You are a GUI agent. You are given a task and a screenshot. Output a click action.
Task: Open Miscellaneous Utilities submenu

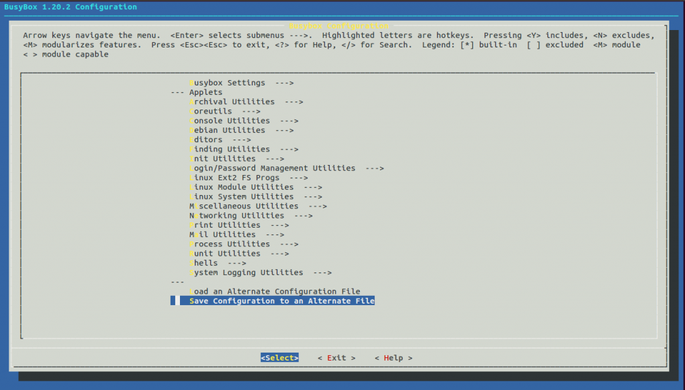point(258,206)
